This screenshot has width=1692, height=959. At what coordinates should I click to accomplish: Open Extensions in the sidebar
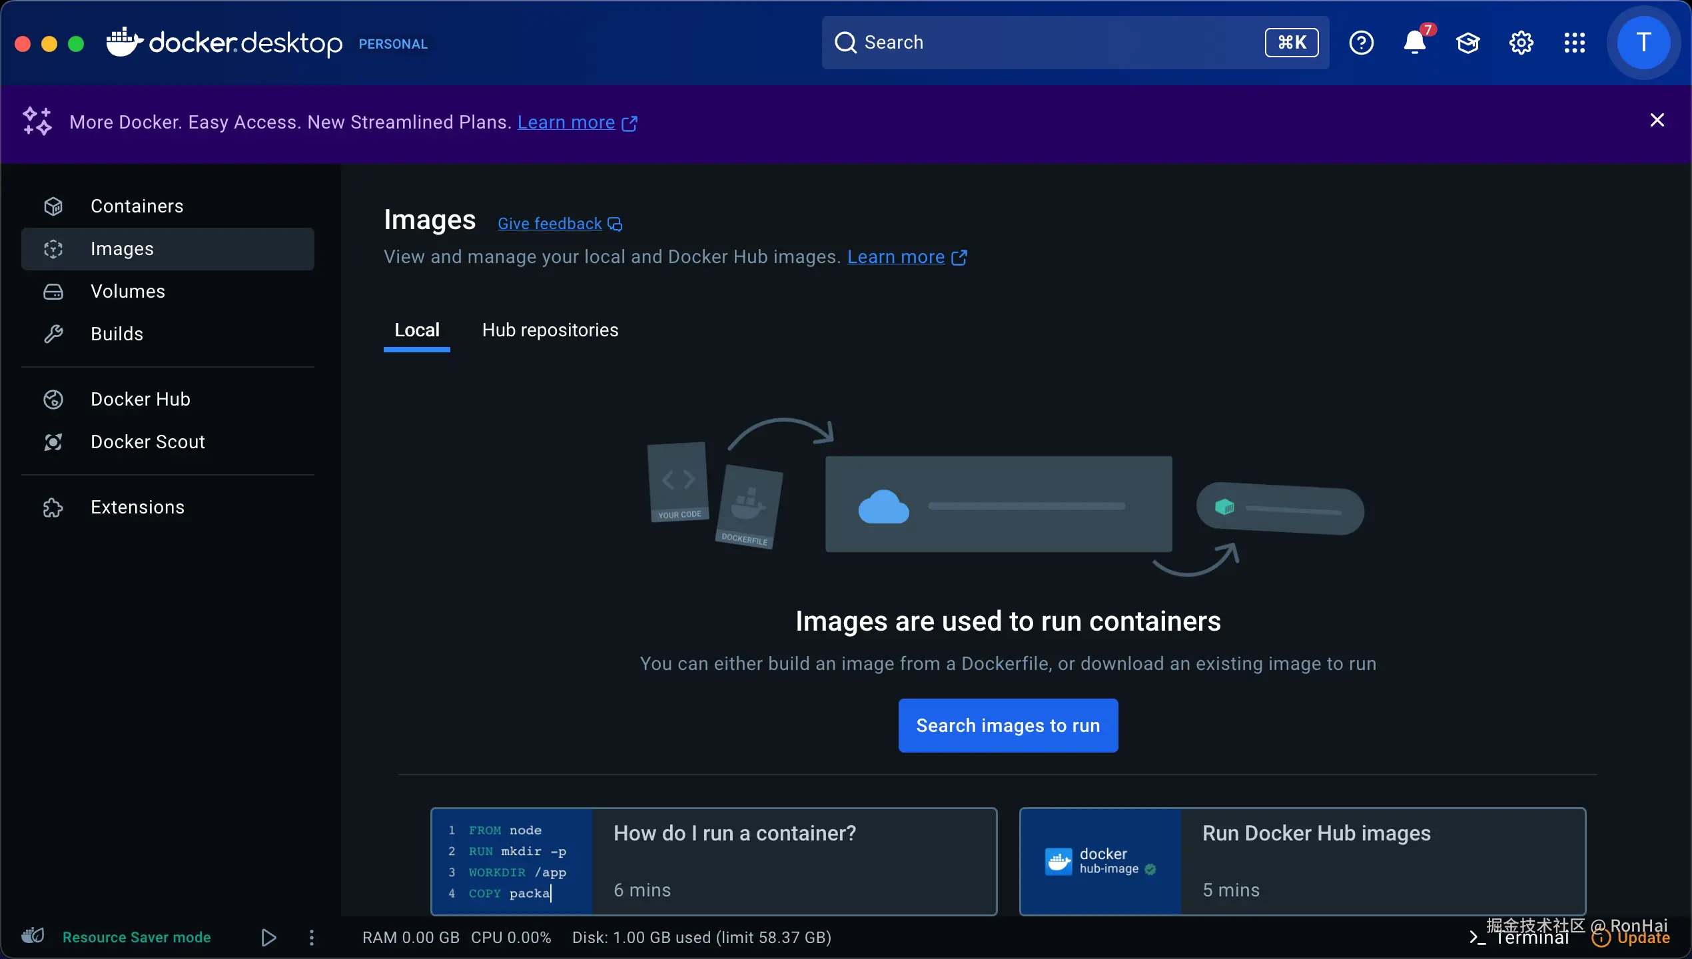(168, 507)
